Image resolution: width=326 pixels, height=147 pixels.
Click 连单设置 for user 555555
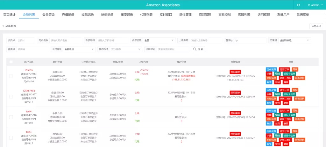(x=272, y=69)
